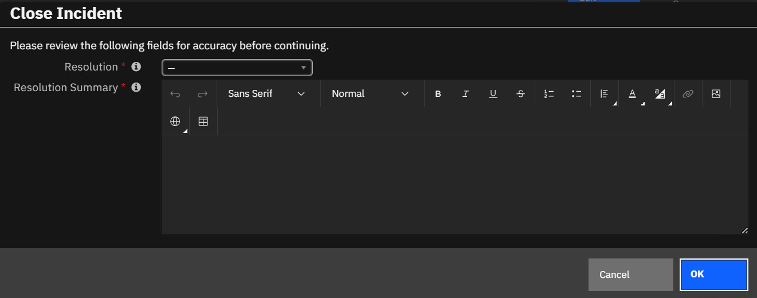Toggle underline formatting

click(493, 94)
